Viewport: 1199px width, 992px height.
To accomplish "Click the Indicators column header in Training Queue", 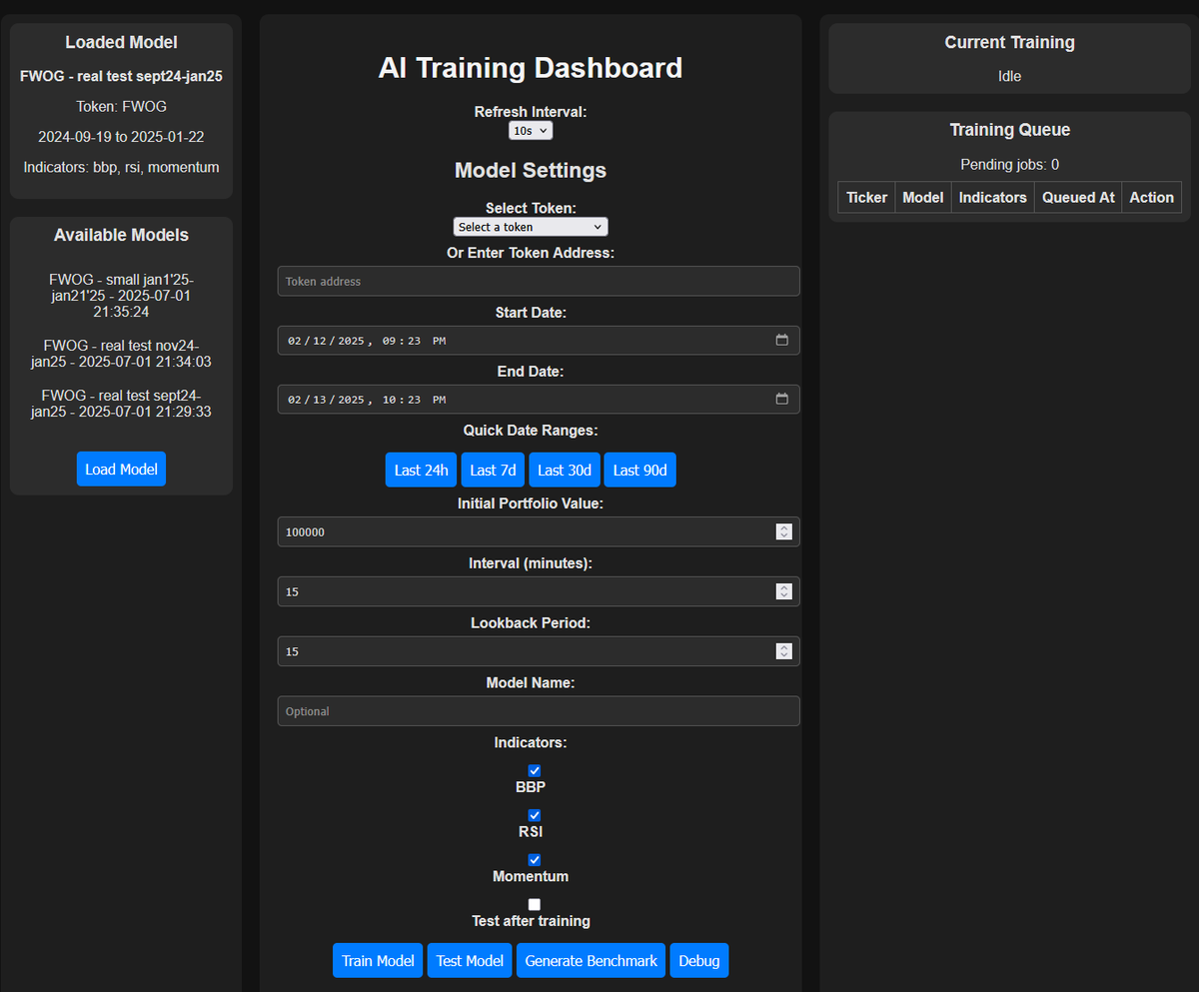I will pyautogui.click(x=993, y=198).
